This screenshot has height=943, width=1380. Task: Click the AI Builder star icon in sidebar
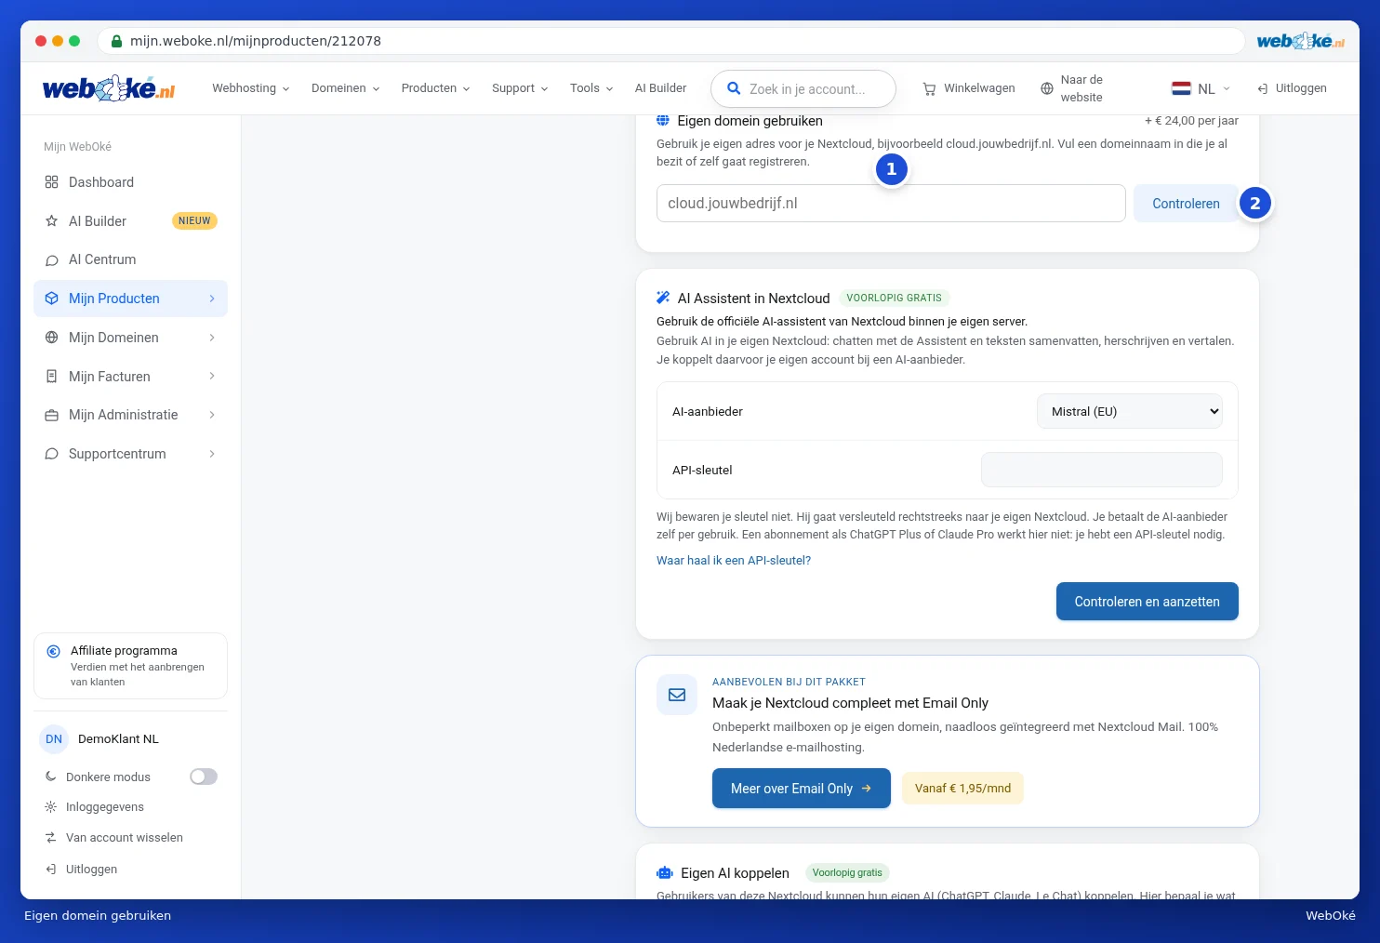tap(52, 221)
